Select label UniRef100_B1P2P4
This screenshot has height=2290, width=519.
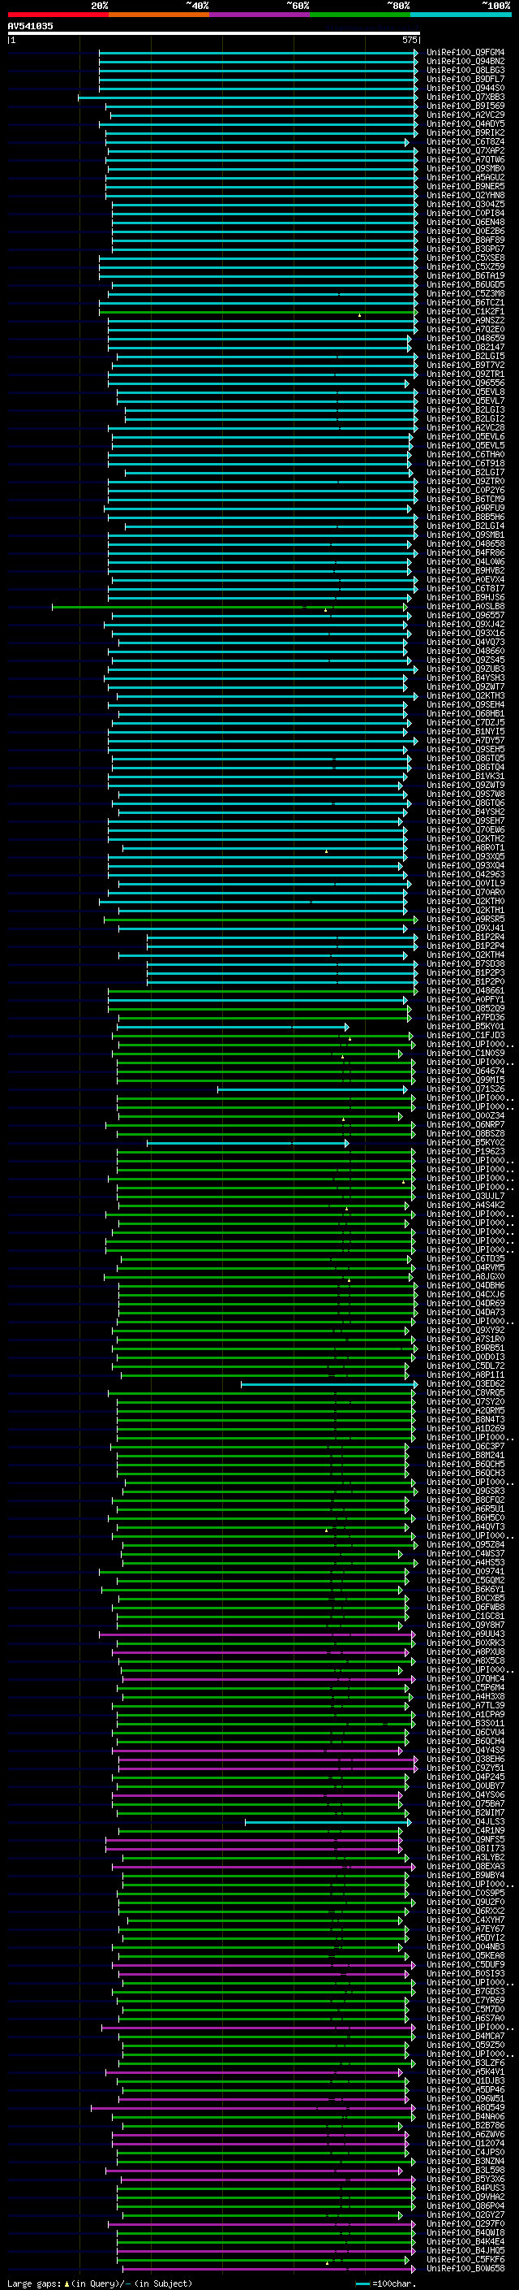[465, 946]
